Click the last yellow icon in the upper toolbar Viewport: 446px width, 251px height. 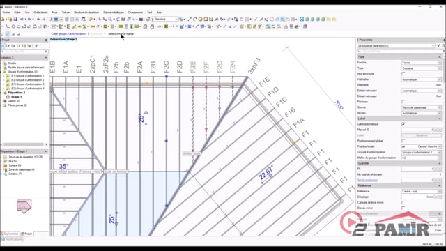[x=334, y=20]
